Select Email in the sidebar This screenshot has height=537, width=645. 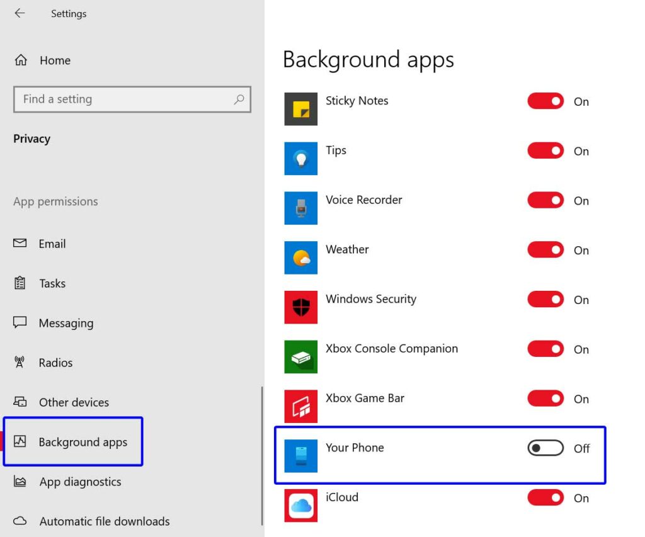tap(52, 244)
